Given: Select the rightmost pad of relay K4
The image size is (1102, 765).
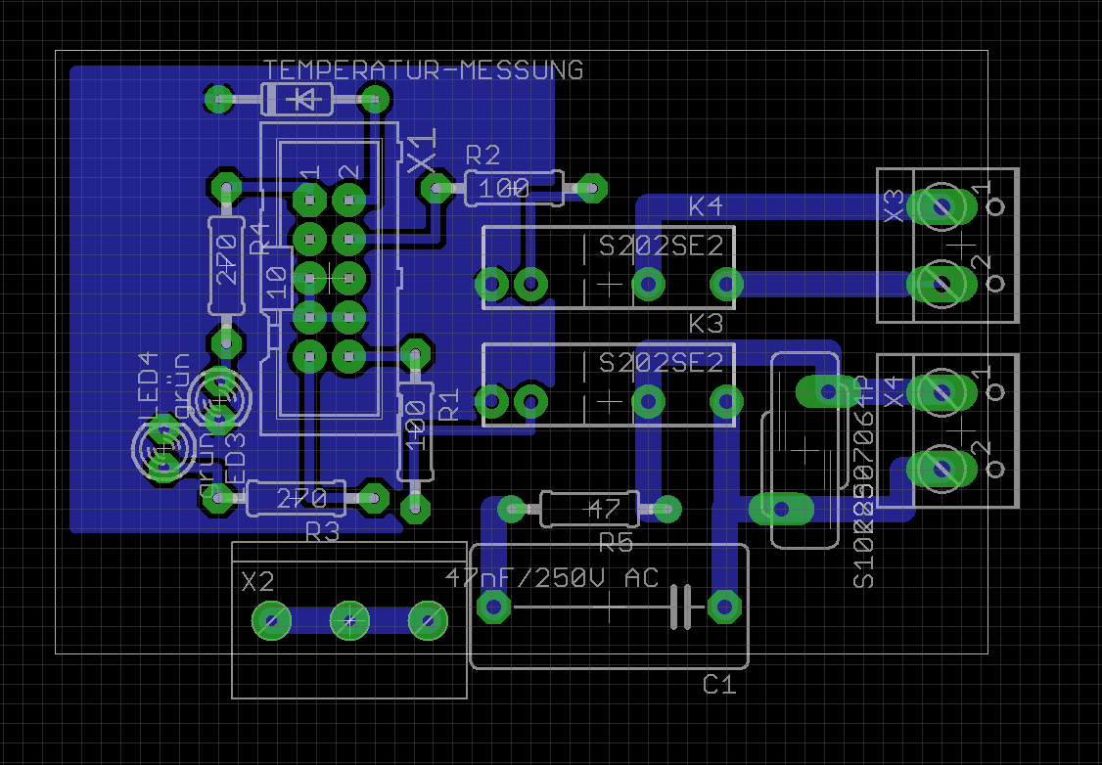Looking at the screenshot, I should pos(726,285).
